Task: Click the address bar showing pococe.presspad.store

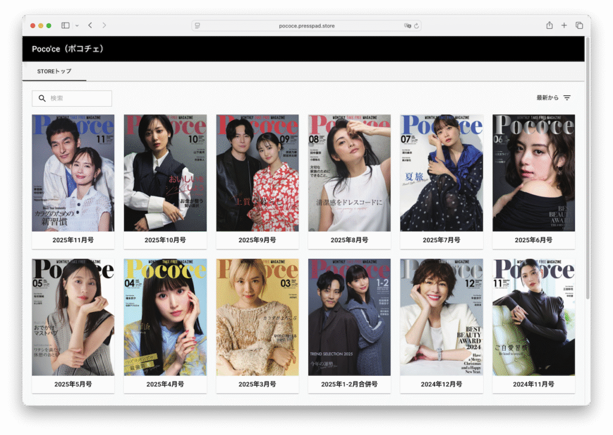Action: click(x=306, y=26)
